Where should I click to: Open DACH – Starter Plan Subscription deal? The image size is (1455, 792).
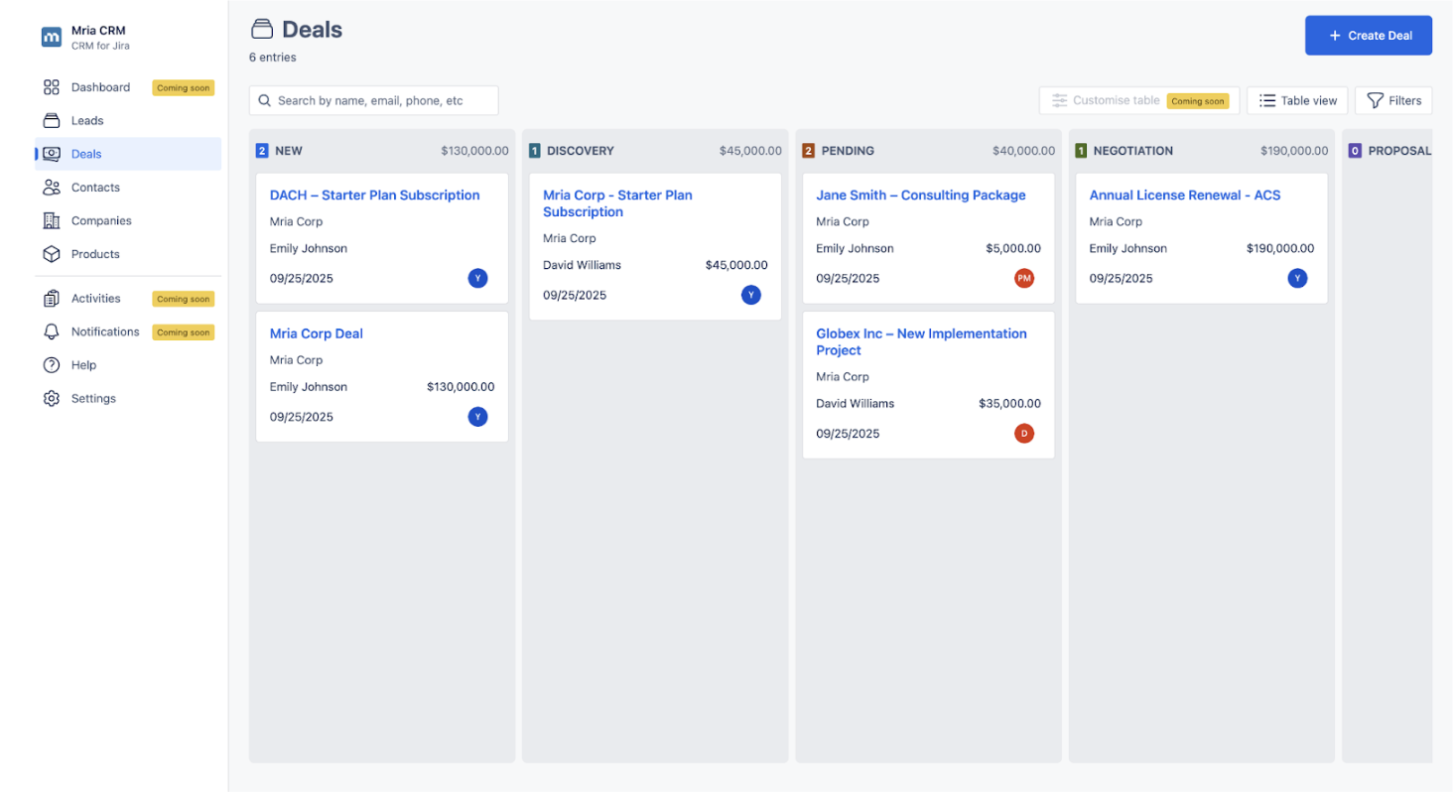coord(375,196)
